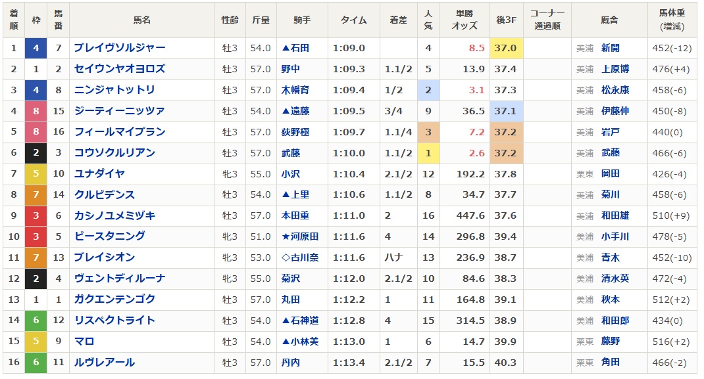Click yellow-highlighted 37.0 last-3F cell

click(505, 48)
